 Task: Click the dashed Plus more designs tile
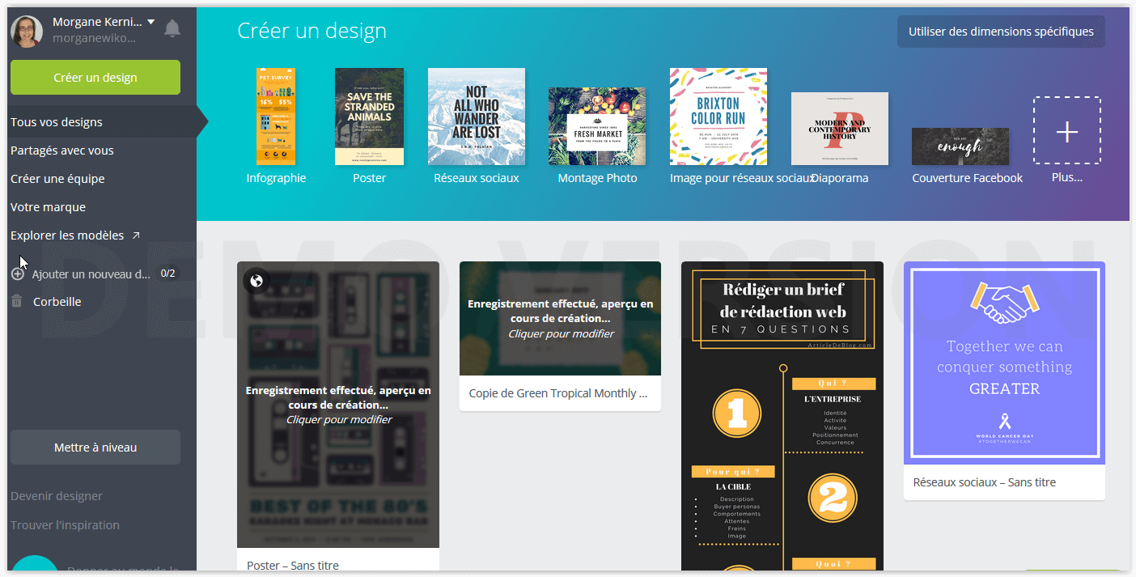[1066, 131]
